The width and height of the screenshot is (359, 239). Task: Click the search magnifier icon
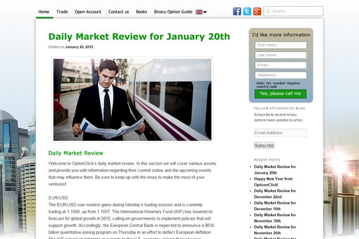[269, 11]
